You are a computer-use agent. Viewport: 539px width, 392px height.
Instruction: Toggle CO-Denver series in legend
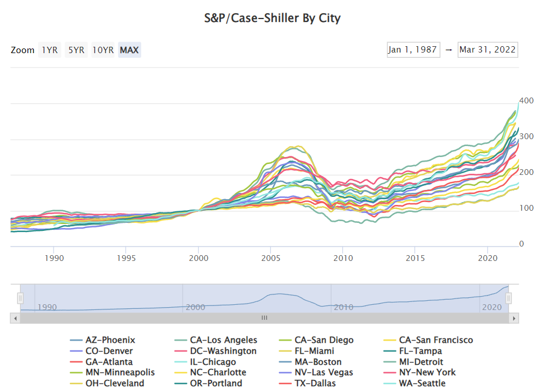click(x=101, y=351)
